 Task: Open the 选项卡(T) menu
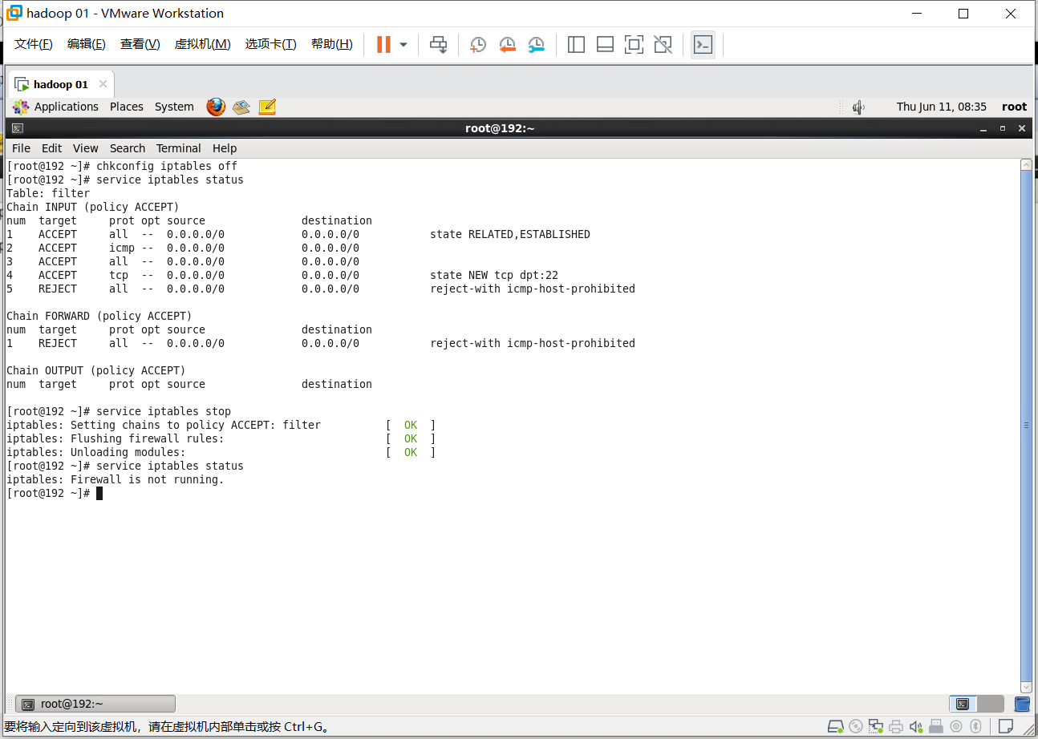(x=271, y=44)
